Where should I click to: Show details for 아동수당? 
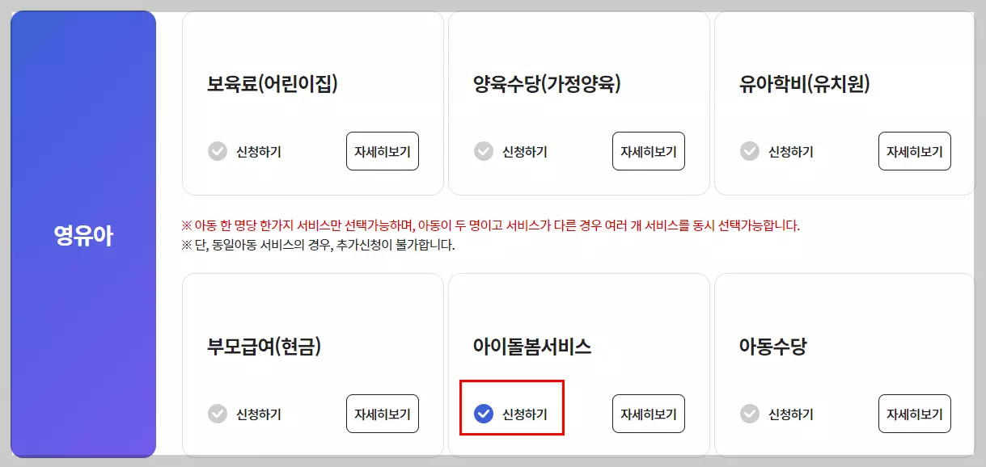915,414
